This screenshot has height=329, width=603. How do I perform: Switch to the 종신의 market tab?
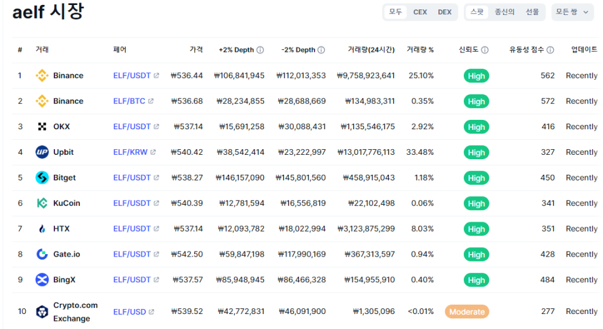[x=504, y=12]
